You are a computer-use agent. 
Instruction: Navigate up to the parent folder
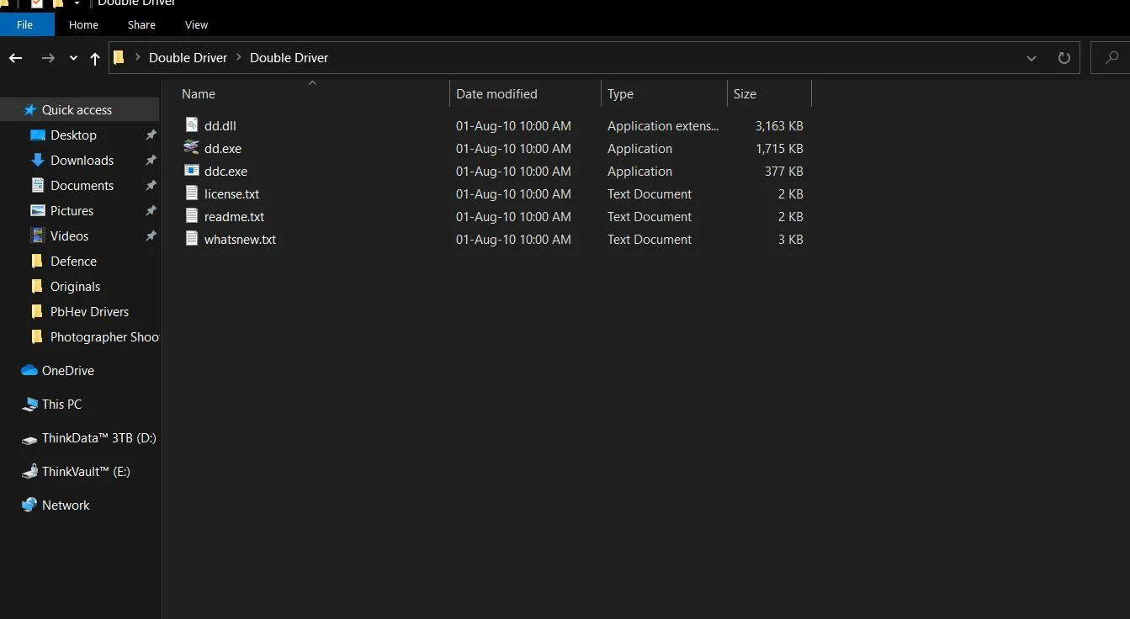[94, 57]
